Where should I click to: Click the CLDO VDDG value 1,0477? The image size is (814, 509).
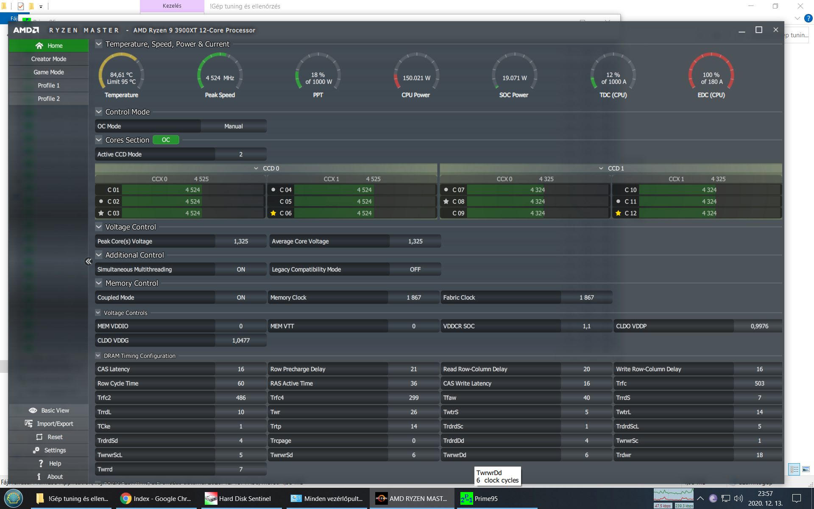[241, 340]
